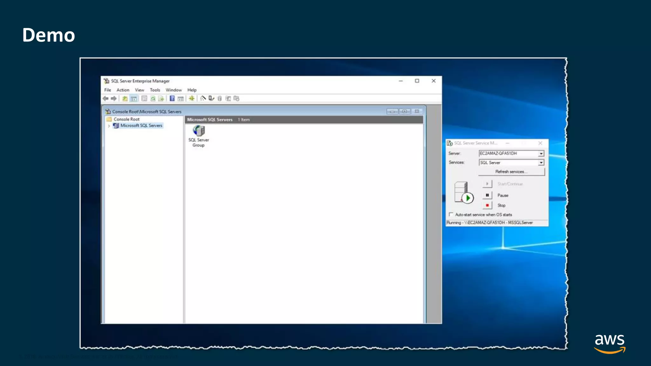Stop the SQL Server service
This screenshot has height=366, width=651.
(487, 205)
